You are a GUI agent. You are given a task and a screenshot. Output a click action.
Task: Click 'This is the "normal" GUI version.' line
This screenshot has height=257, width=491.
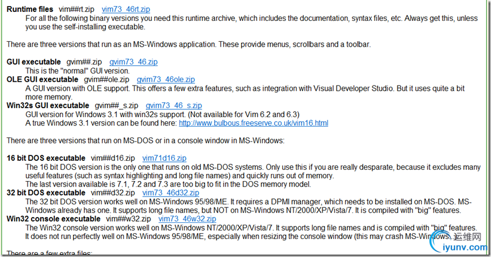77,71
